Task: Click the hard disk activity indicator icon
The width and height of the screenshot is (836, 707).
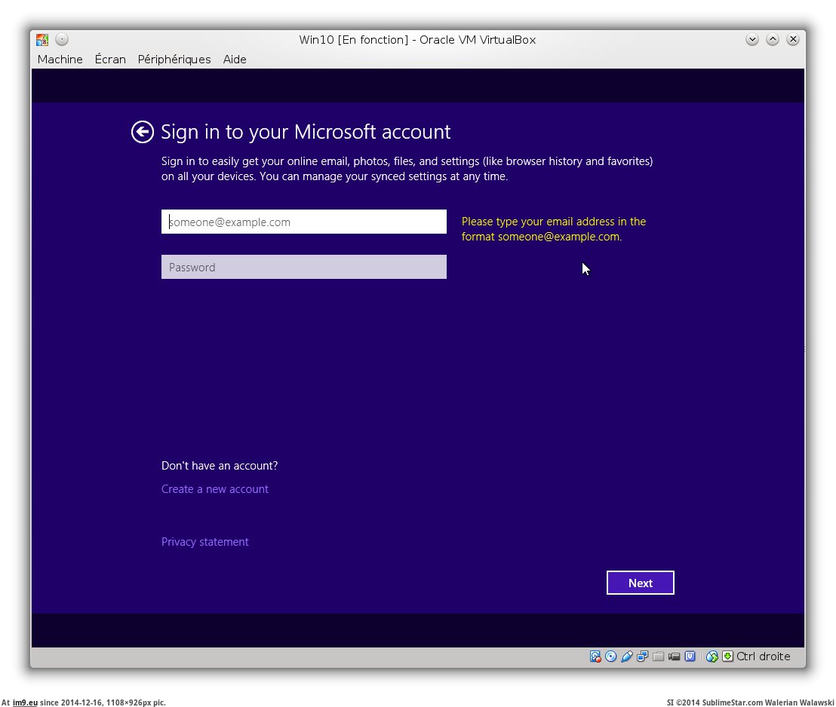Action: [595, 656]
